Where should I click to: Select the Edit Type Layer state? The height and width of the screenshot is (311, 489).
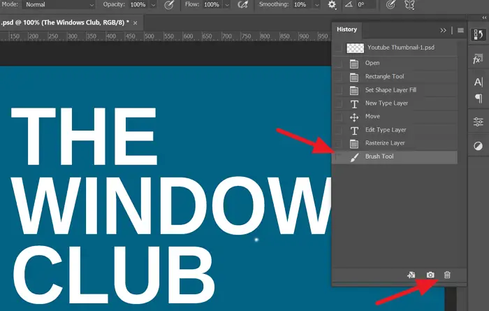tap(395, 130)
